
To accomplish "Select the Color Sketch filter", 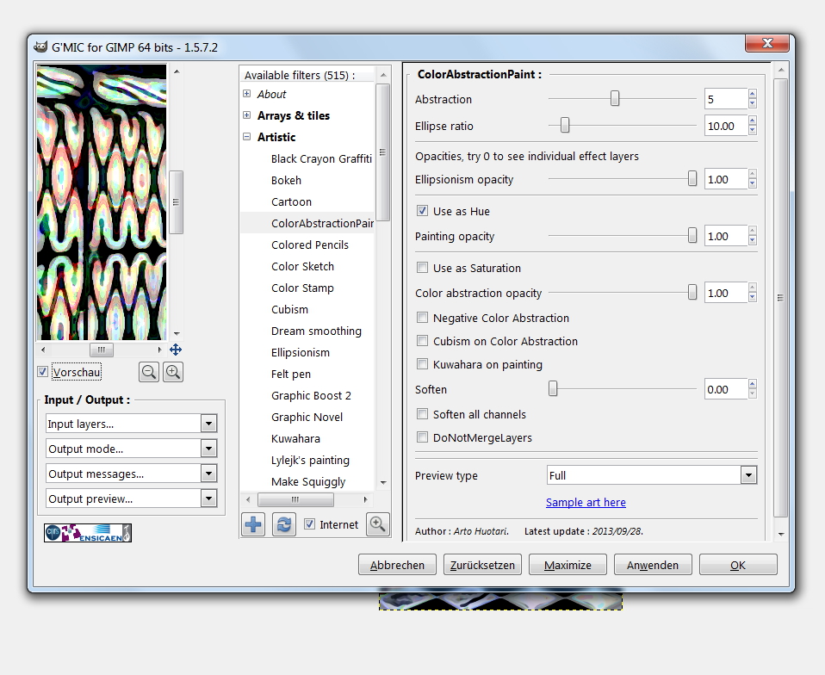I will [x=302, y=267].
